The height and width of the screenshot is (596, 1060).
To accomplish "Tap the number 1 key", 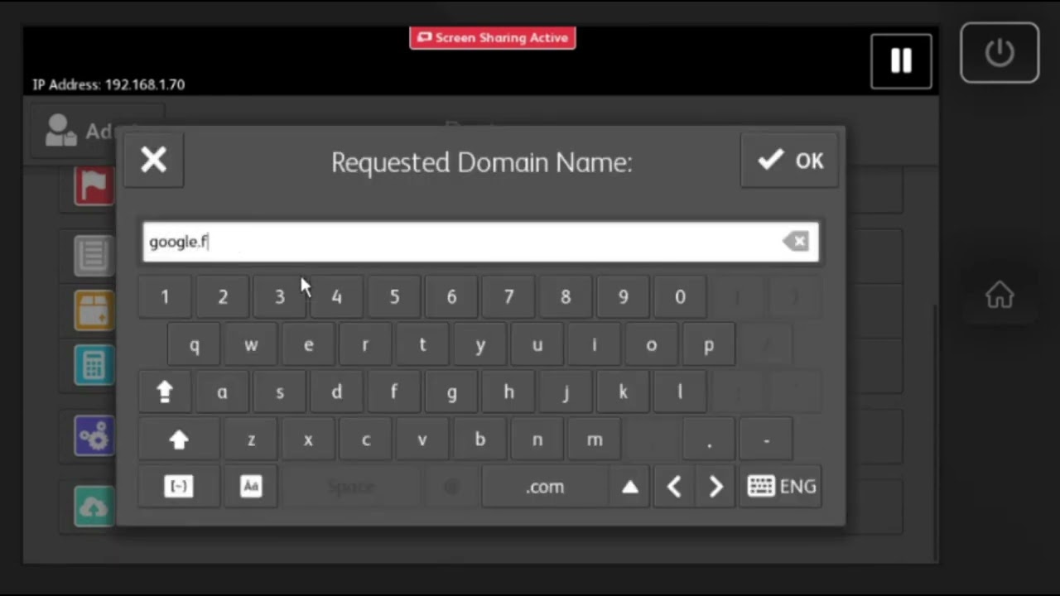I will pyautogui.click(x=165, y=297).
